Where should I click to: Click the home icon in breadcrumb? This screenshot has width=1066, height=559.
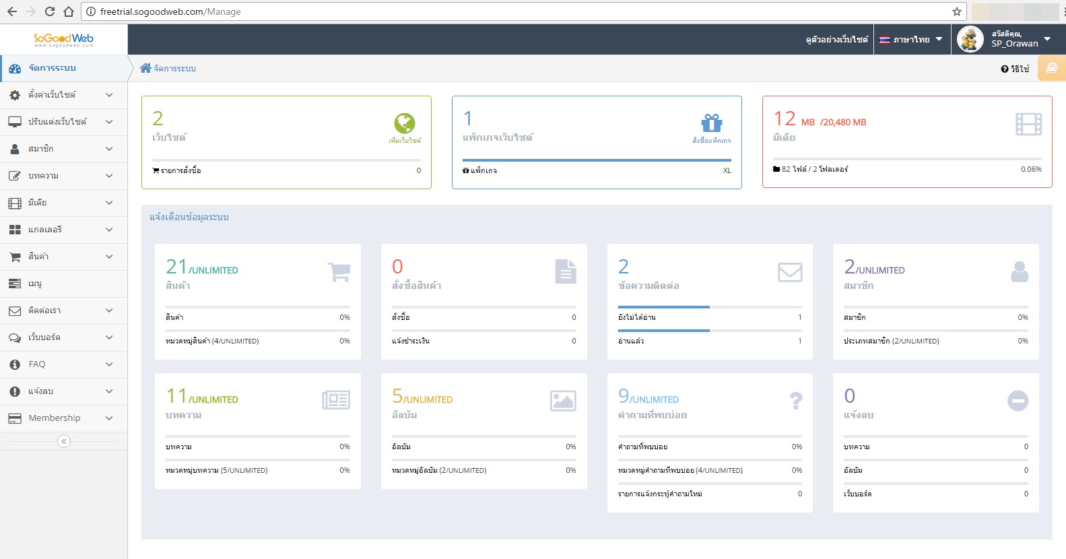[x=145, y=68]
